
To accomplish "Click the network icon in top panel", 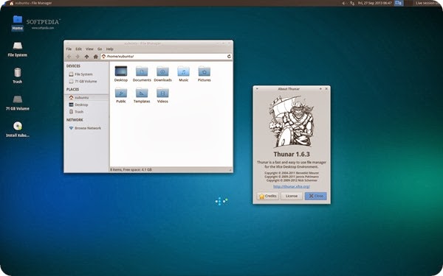I will click(x=352, y=3).
